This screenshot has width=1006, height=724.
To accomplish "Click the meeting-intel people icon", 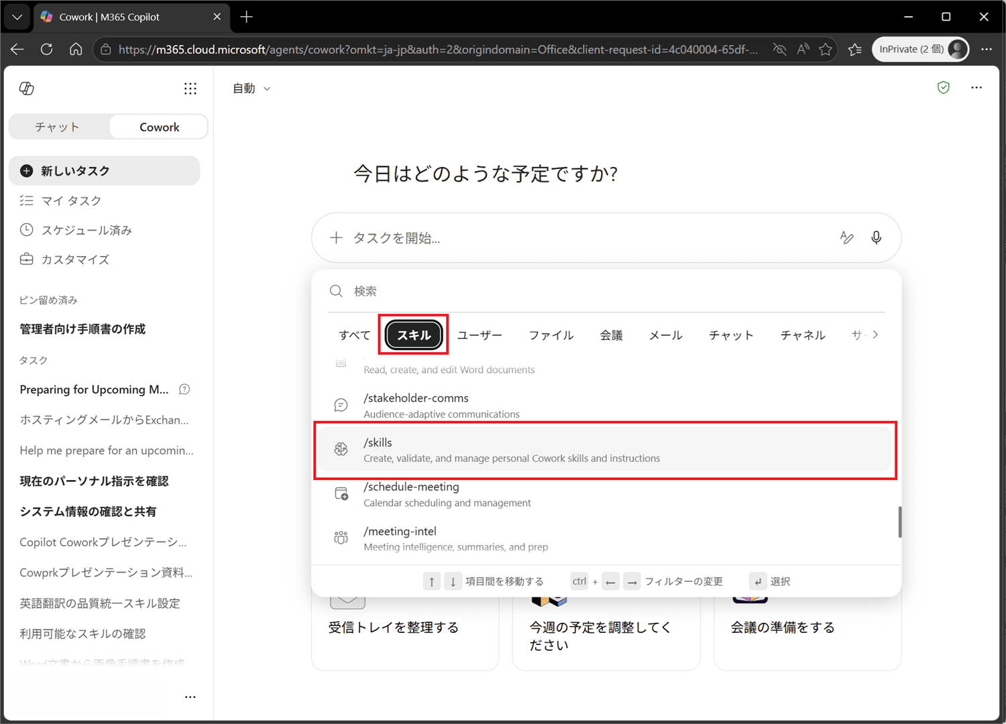I will tap(341, 538).
